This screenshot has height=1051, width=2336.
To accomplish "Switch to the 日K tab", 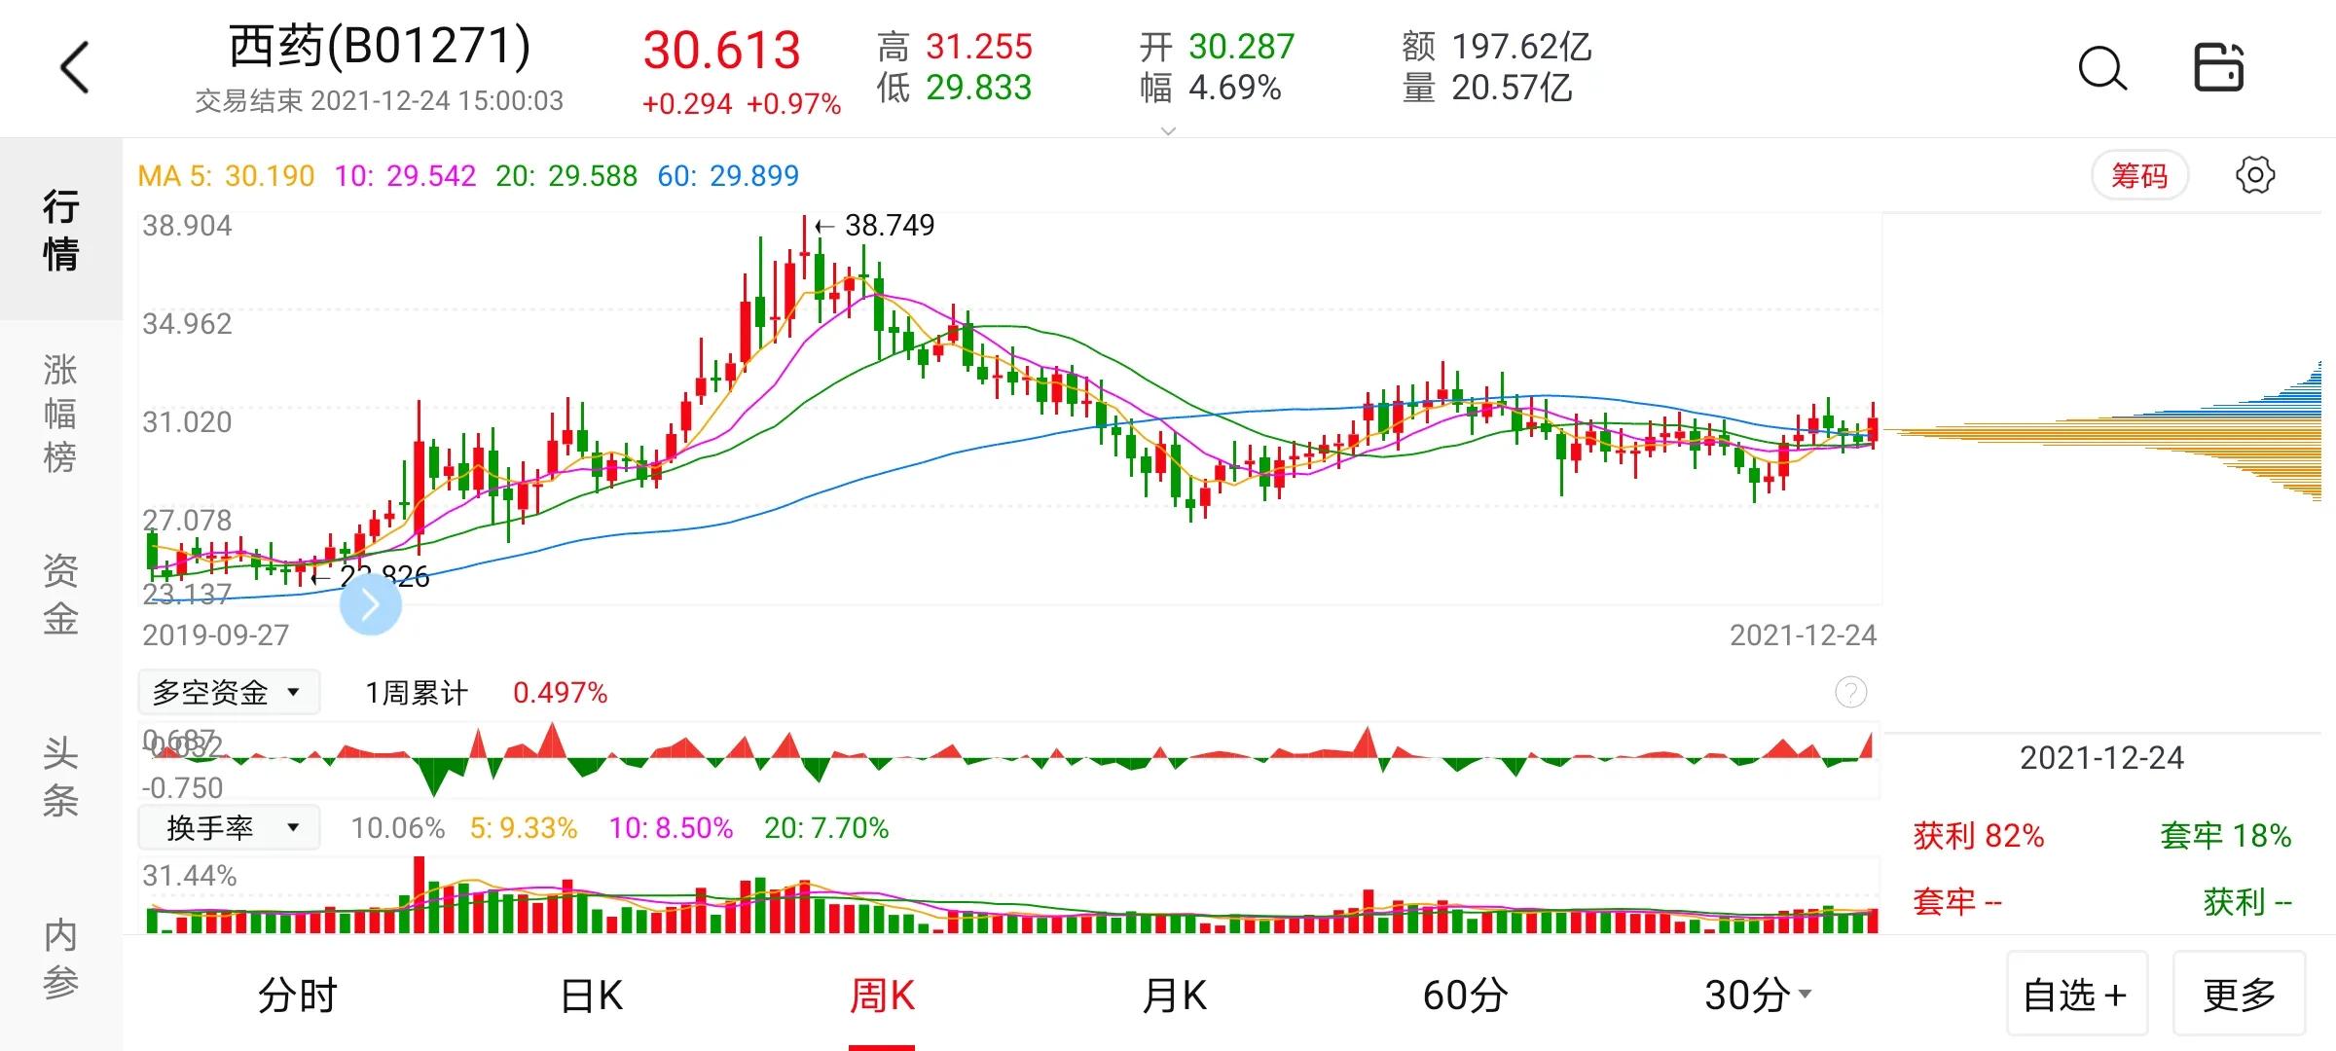I will [591, 995].
